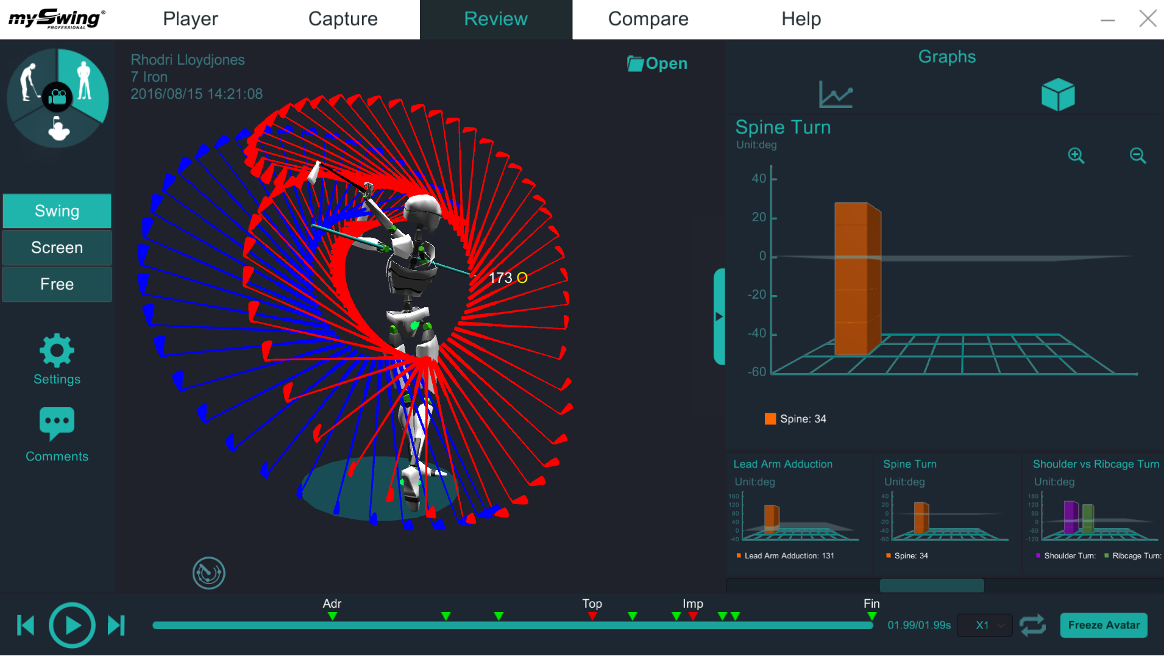Open the Player tab

[190, 20]
